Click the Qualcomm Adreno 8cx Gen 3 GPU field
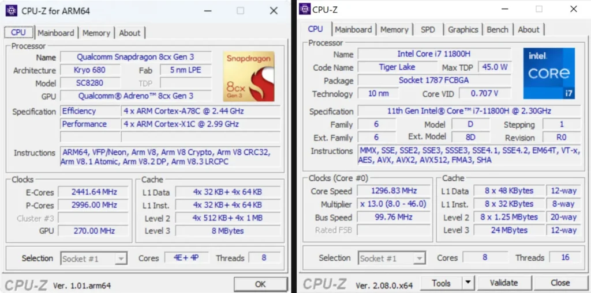 tap(136, 96)
